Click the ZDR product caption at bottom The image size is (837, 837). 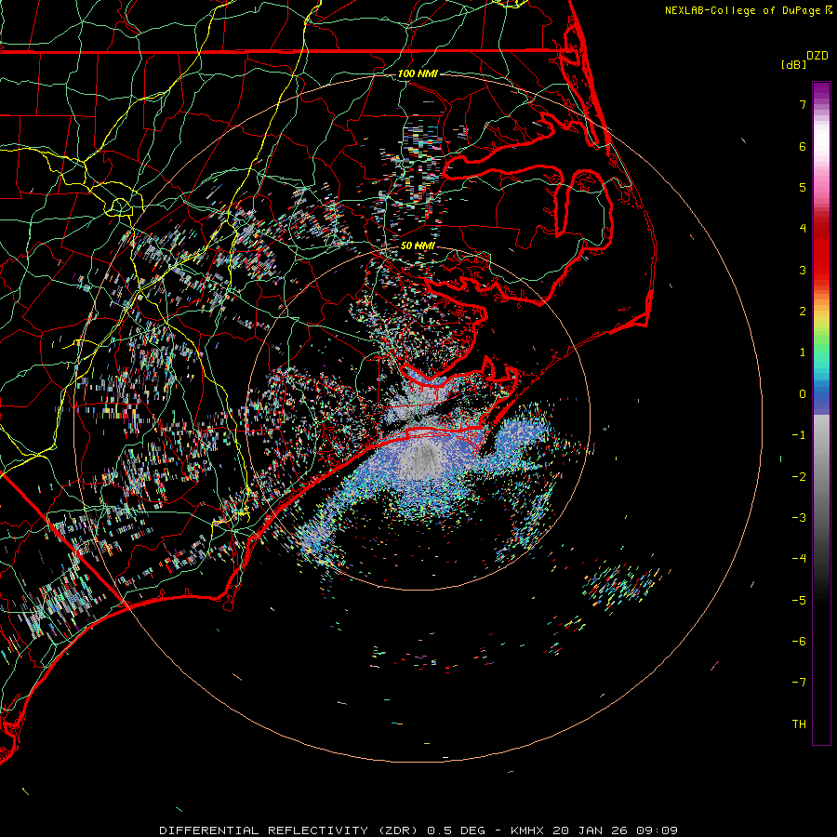point(418,830)
